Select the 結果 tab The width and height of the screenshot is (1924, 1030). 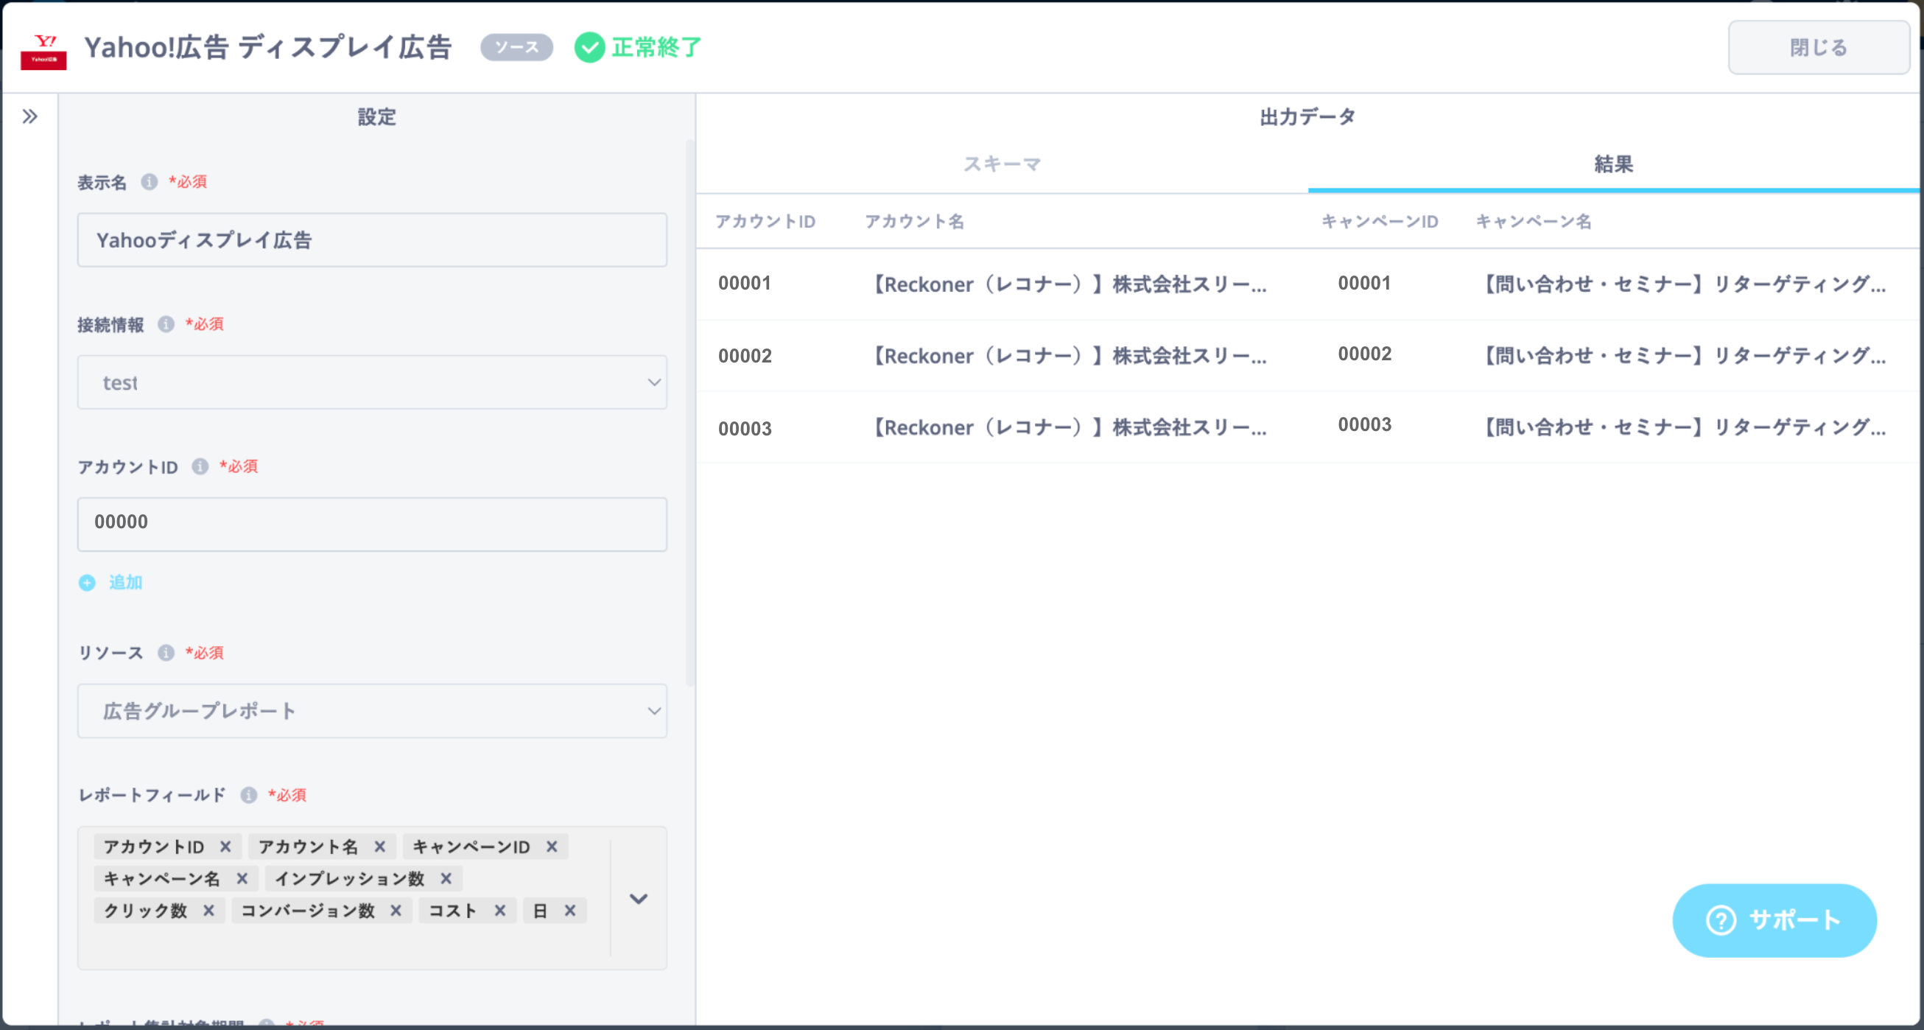point(1613,164)
